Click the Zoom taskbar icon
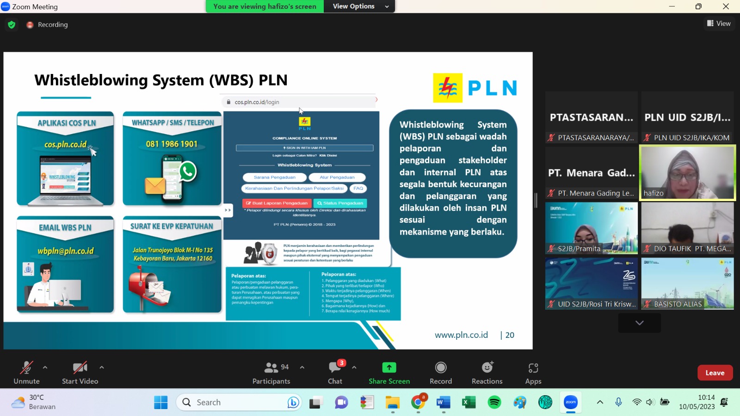This screenshot has height=416, width=740. pyautogui.click(x=571, y=403)
